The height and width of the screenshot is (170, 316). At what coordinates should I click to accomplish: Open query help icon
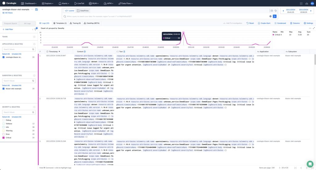(272, 11)
